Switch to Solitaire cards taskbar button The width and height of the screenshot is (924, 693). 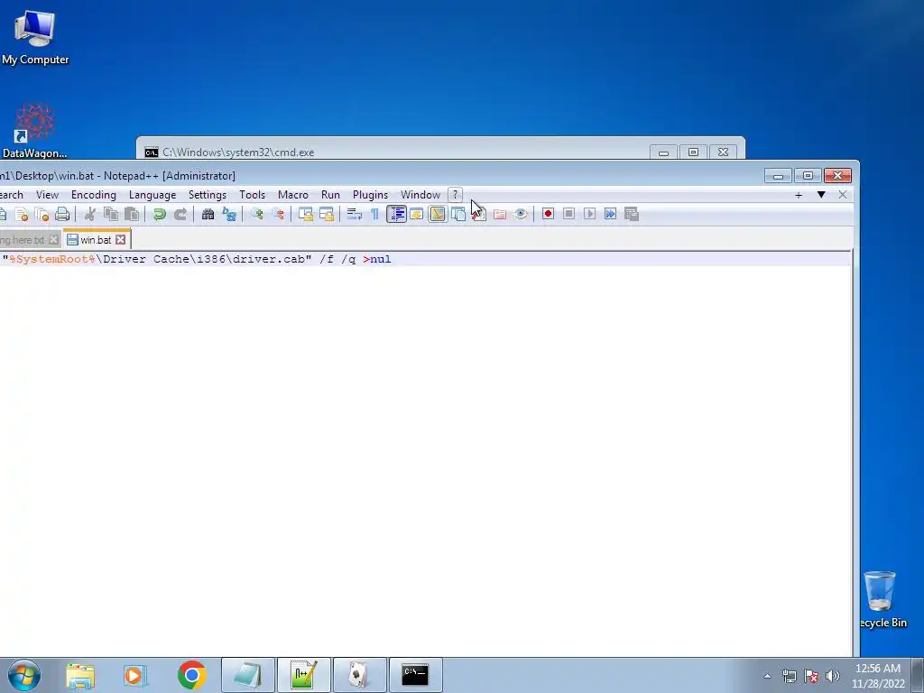tap(359, 675)
